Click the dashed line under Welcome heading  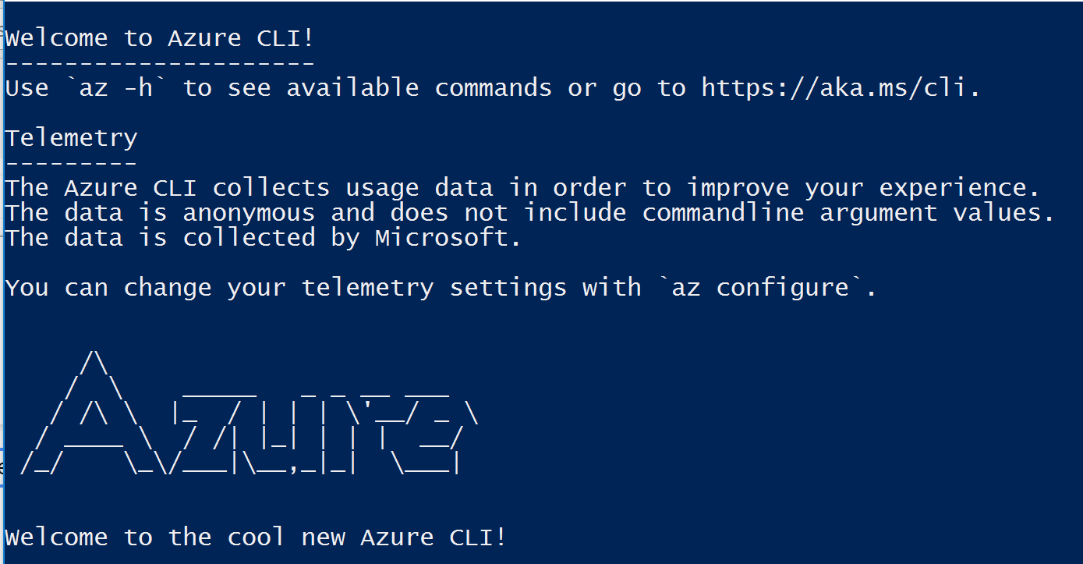[x=160, y=63]
